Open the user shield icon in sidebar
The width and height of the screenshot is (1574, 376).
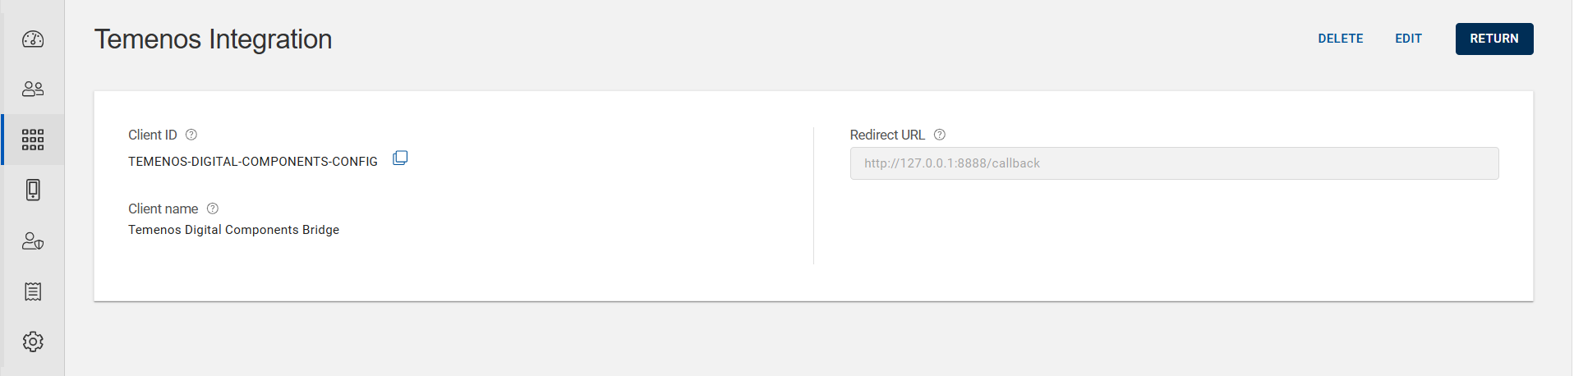33,241
